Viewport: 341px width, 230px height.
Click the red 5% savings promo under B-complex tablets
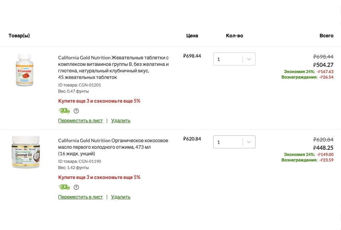99,101
